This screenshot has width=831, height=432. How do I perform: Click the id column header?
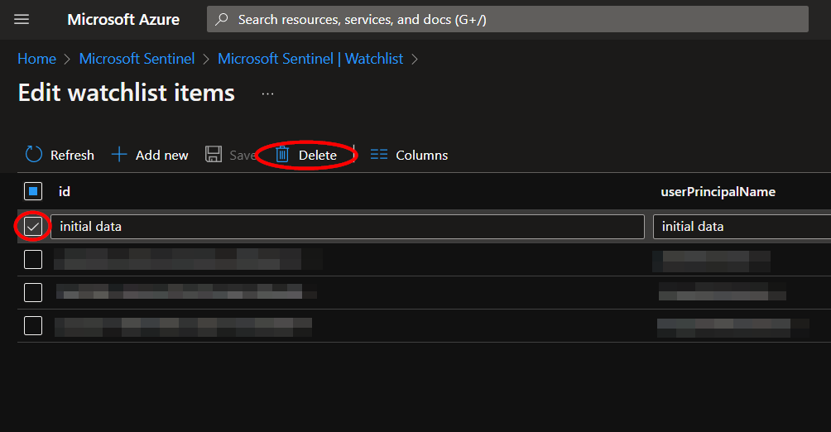coord(64,192)
